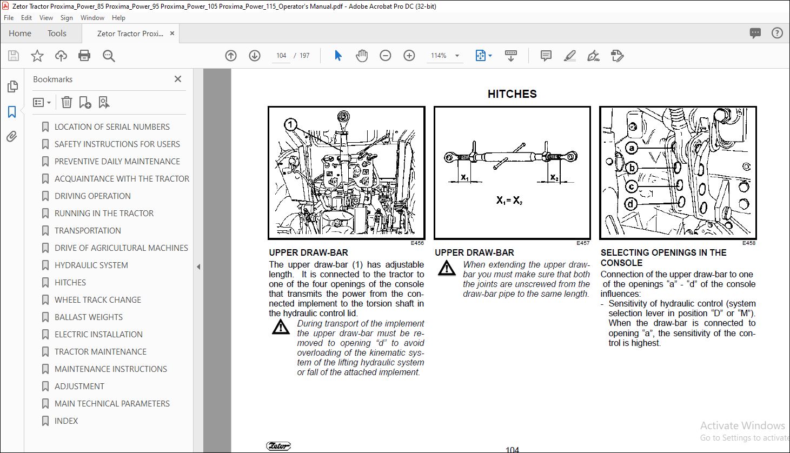Open the chat notifications icon
Image resolution: width=790 pixels, height=453 pixels.
pos(755,34)
